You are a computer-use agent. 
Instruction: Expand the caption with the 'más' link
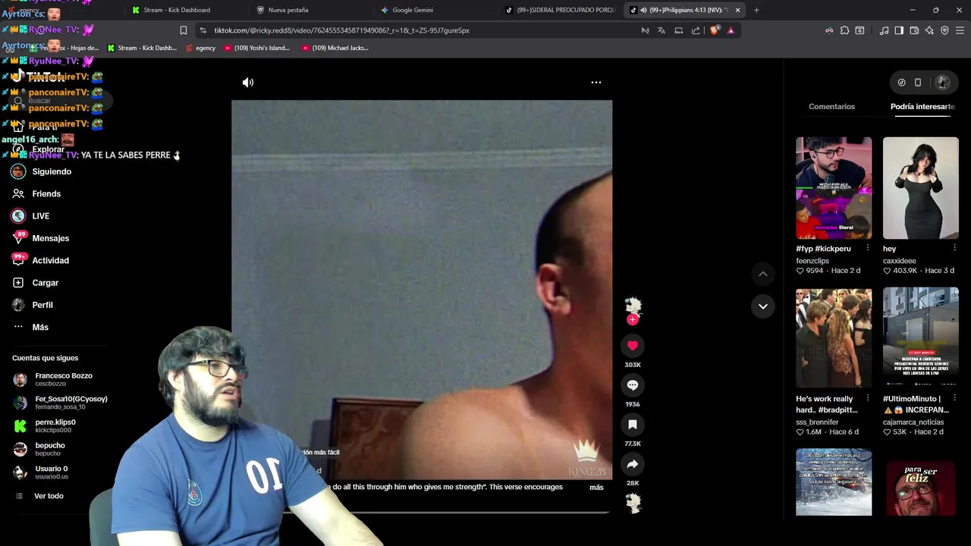pyautogui.click(x=596, y=487)
